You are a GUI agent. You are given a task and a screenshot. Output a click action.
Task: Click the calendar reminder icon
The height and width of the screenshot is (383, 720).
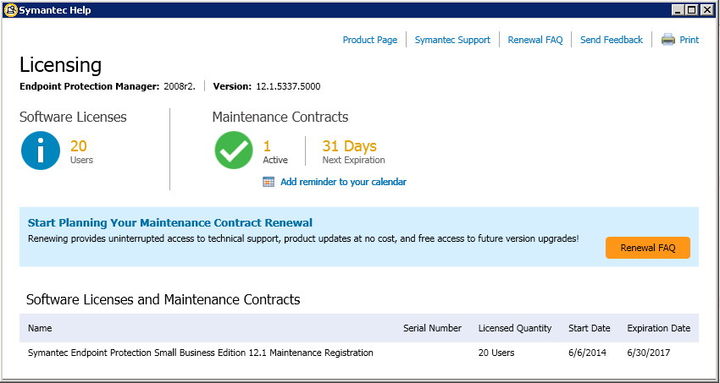pyautogui.click(x=269, y=182)
